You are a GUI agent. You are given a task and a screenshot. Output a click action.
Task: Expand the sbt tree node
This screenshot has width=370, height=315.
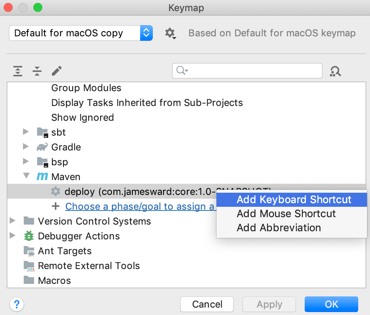pos(26,132)
